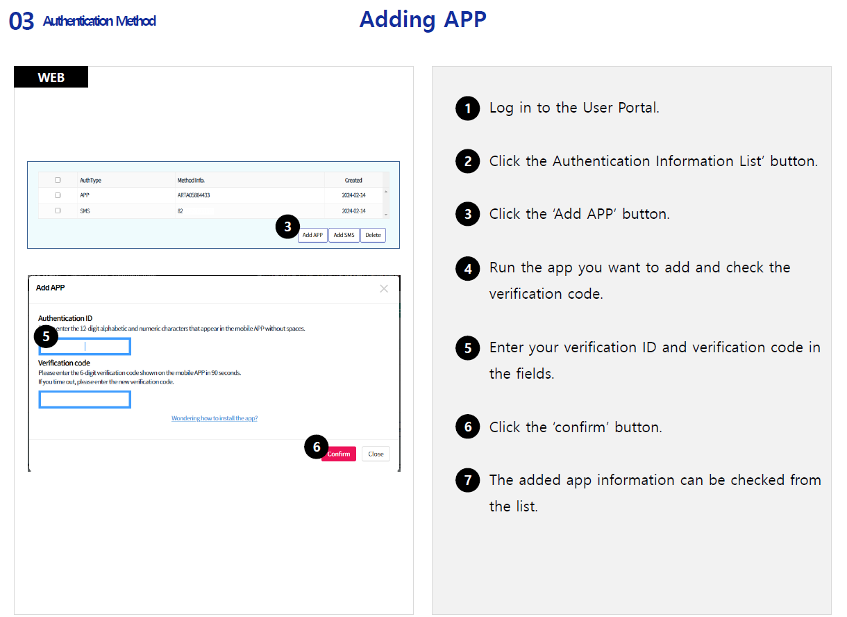Check the SMS row checkbox
847x617 pixels.
point(58,211)
